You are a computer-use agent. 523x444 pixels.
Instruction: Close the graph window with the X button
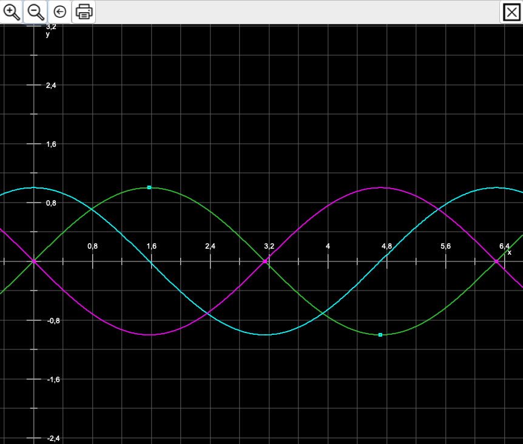point(511,12)
